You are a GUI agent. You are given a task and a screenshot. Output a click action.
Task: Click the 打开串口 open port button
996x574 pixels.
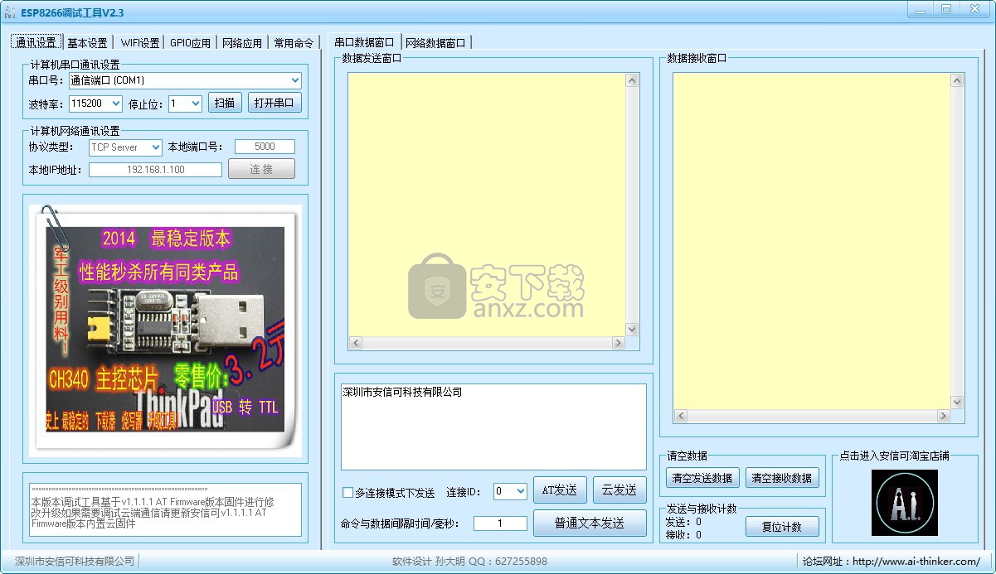[275, 104]
